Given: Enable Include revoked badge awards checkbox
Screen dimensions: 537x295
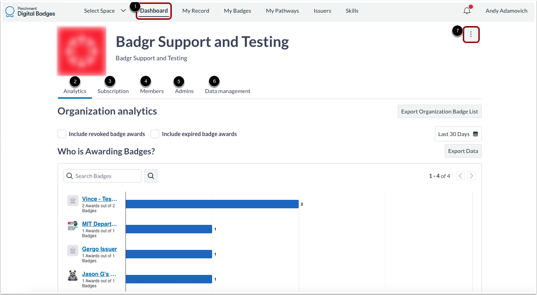Looking at the screenshot, I should pos(62,134).
